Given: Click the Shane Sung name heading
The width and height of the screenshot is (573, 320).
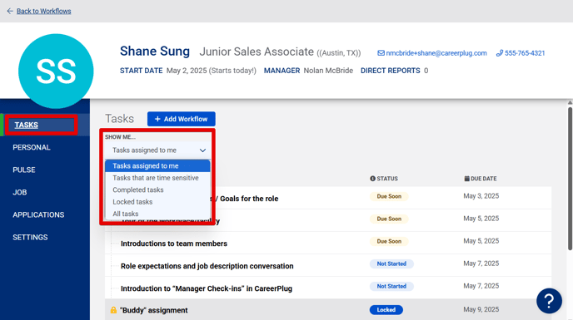Looking at the screenshot, I should tap(155, 52).
